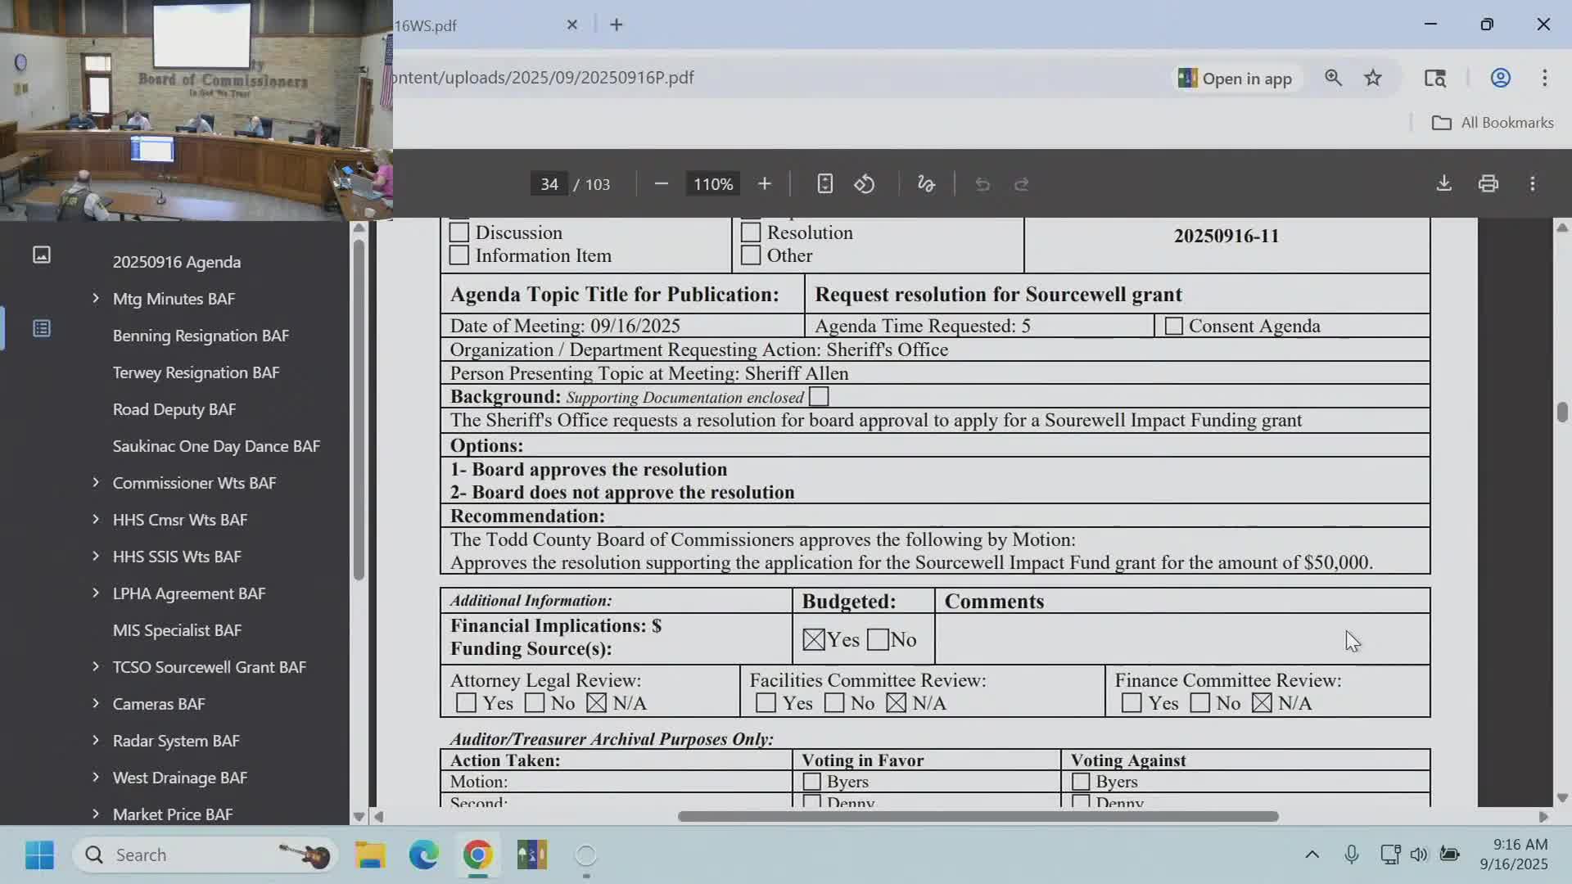Open a new browser tab

point(617,25)
